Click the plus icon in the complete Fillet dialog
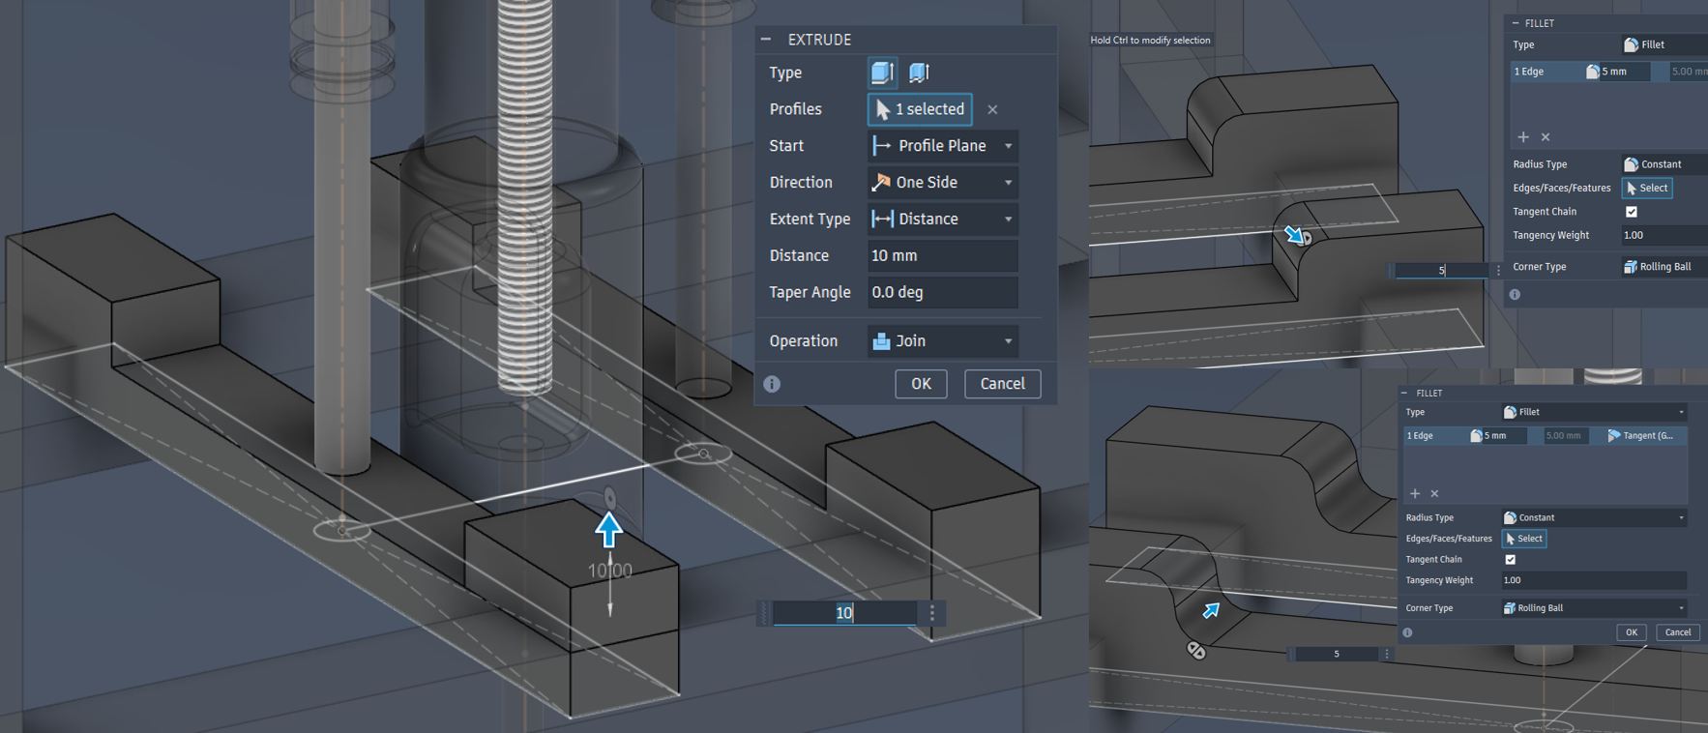Screen dimensions: 1708x733 [x=1415, y=493]
